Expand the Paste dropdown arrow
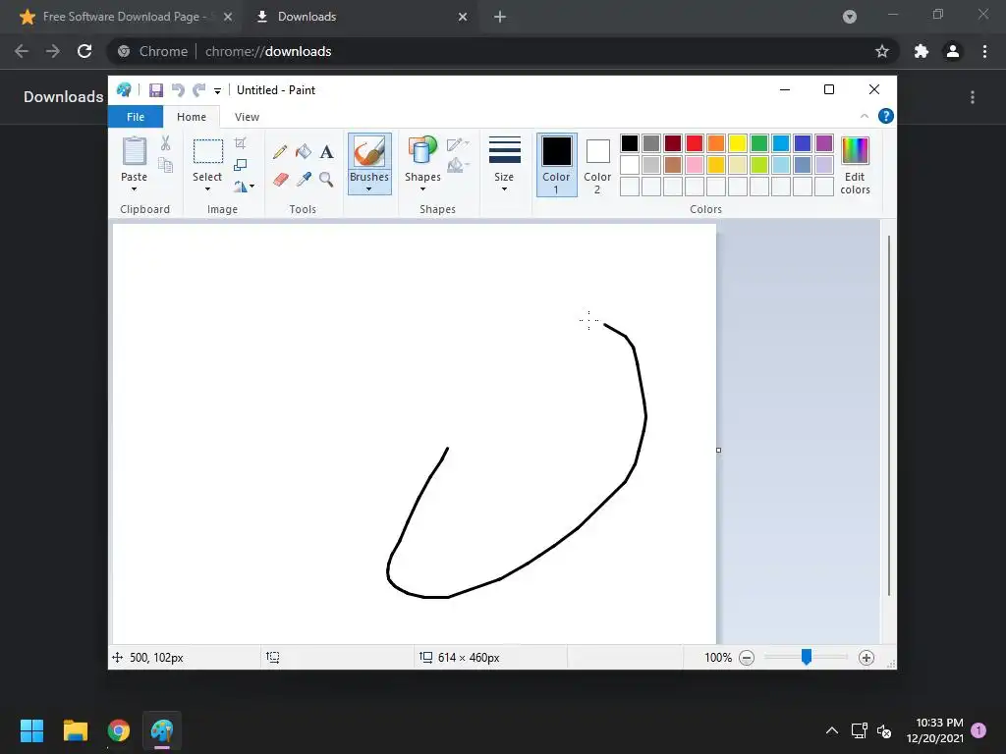The height and width of the screenshot is (754, 1006). (134, 189)
